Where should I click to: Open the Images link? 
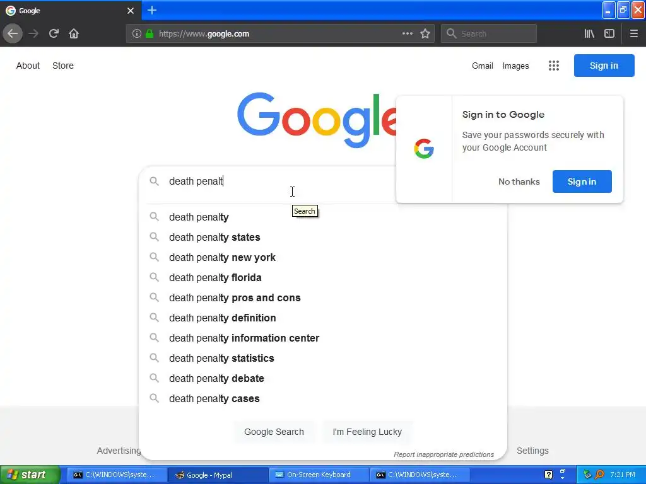point(516,66)
